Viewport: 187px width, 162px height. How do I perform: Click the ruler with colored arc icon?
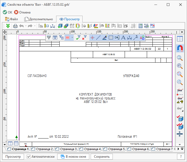point(78,26)
